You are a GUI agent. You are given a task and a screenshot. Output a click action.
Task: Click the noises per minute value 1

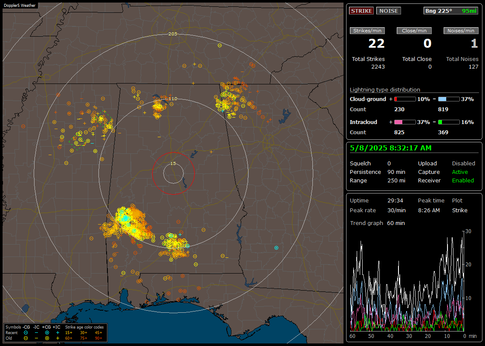[474, 43]
